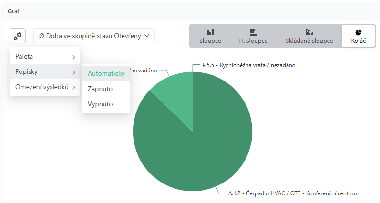Click the horizontal bars icon above H. sloupce
Image resolution: width=380 pixels, height=203 pixels.
[x=253, y=32]
